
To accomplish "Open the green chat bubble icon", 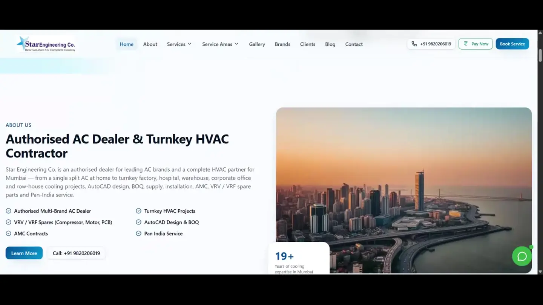I will click(522, 256).
